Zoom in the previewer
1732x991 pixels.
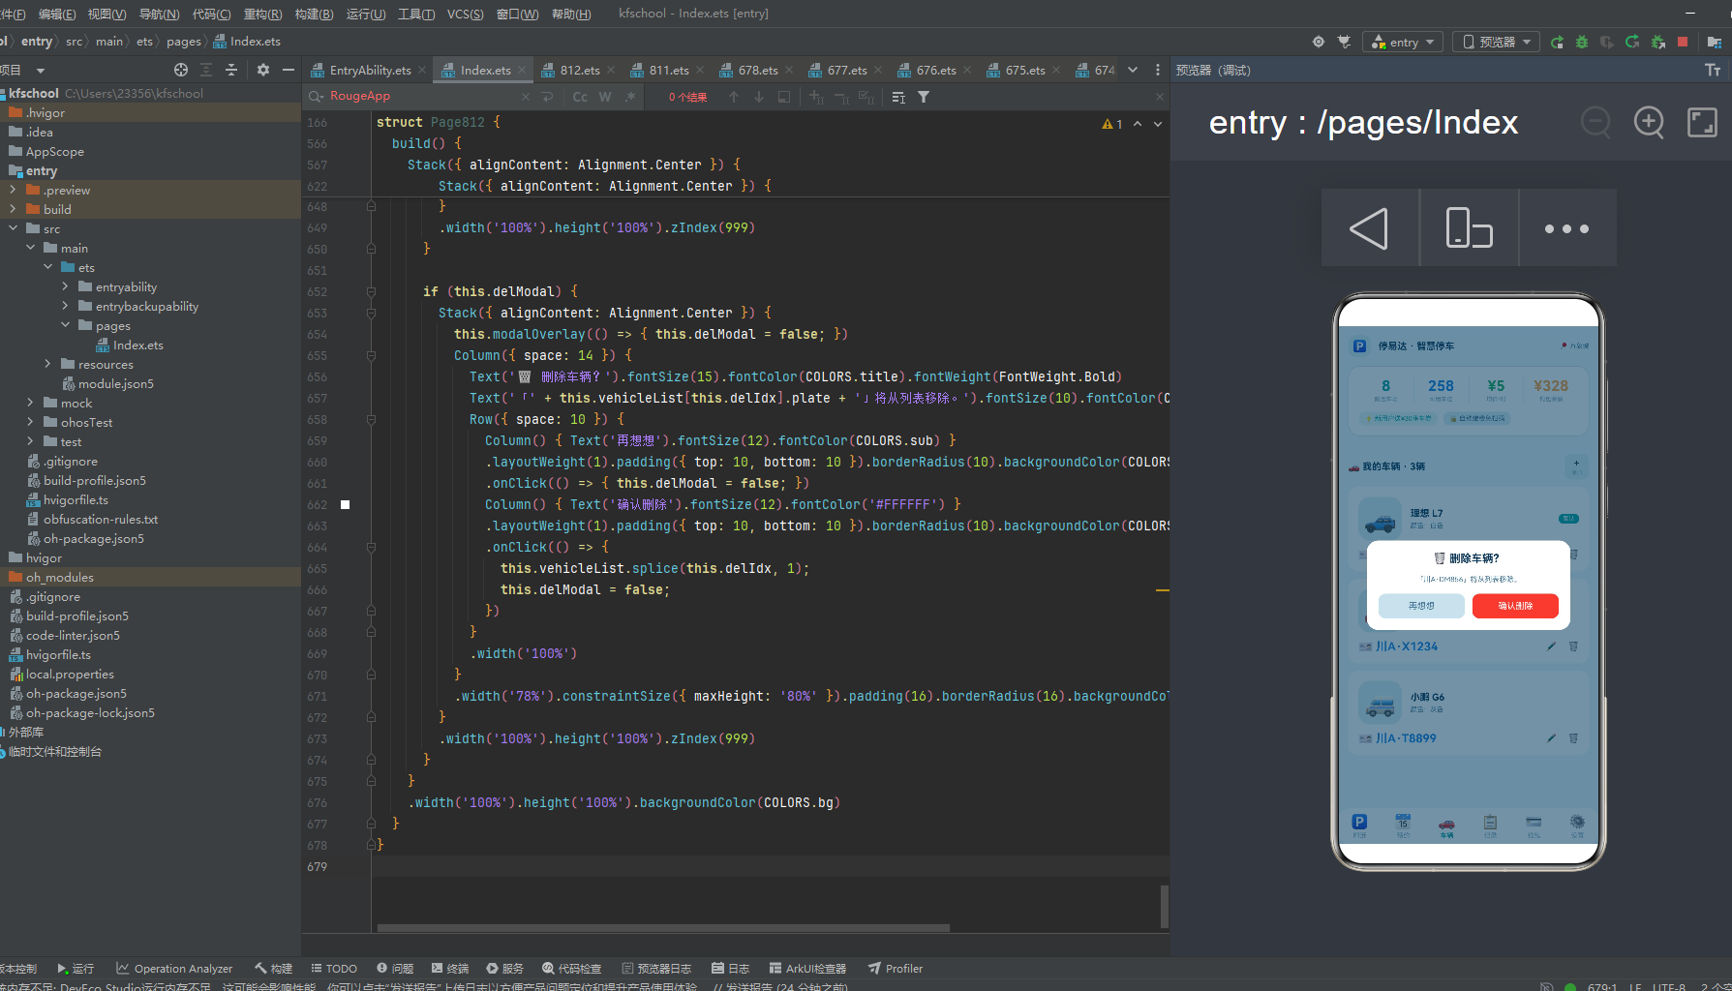(1649, 122)
